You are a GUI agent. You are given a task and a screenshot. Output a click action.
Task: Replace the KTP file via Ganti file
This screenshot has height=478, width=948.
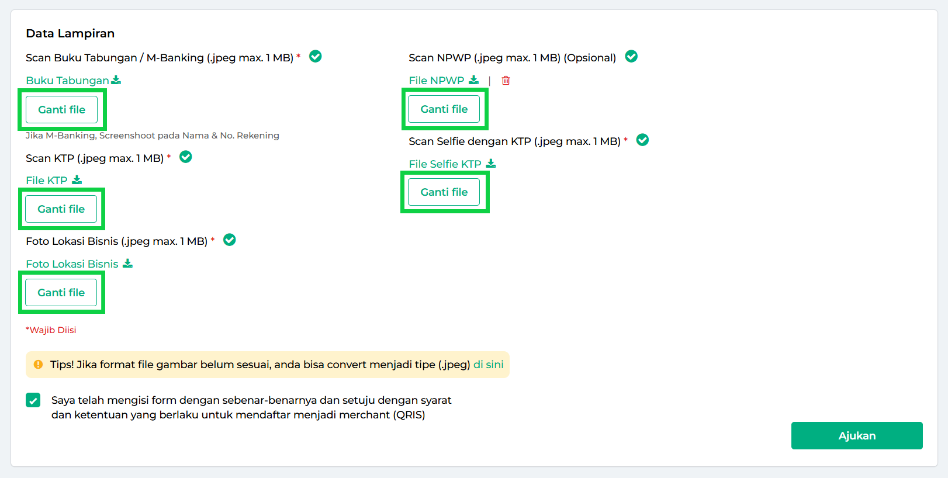pyautogui.click(x=61, y=209)
